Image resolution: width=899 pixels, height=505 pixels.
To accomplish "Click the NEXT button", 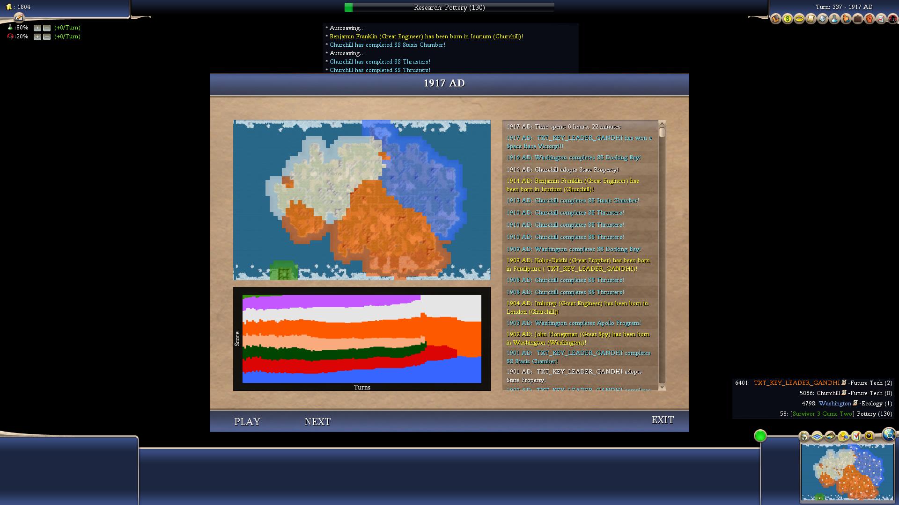I will (317, 421).
